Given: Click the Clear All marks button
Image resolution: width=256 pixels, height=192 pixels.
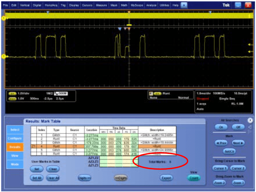Looking at the screenshot, I should click(x=53, y=178).
